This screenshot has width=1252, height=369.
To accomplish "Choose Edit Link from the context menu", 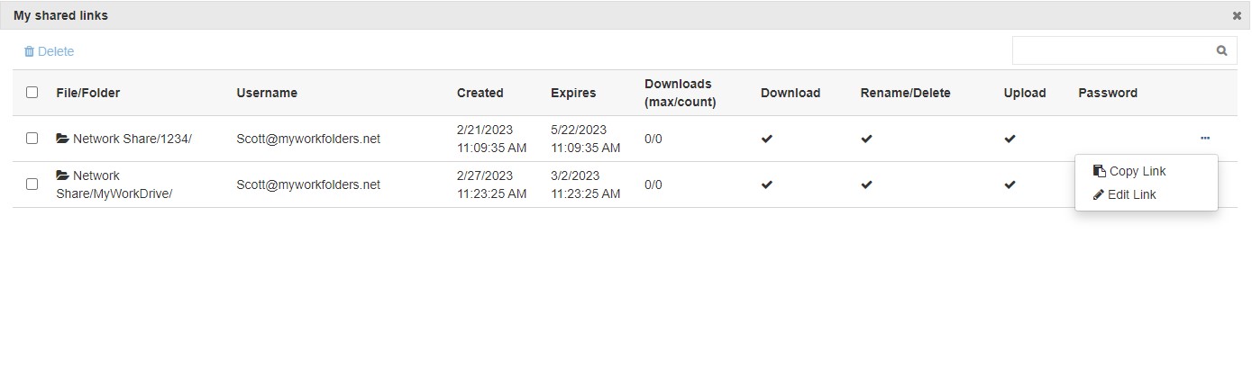I will pyautogui.click(x=1131, y=195).
